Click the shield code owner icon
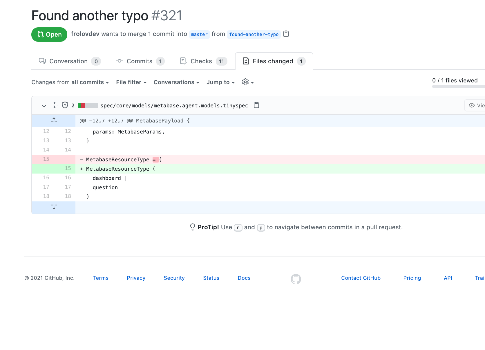Image resolution: width=485 pixels, height=350 pixels. (65, 105)
